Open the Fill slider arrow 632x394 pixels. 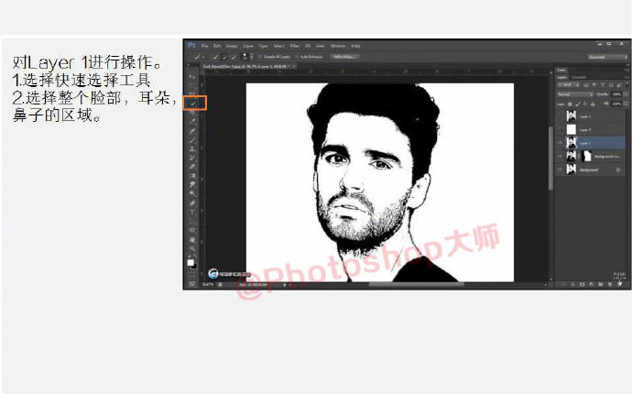click(x=626, y=104)
